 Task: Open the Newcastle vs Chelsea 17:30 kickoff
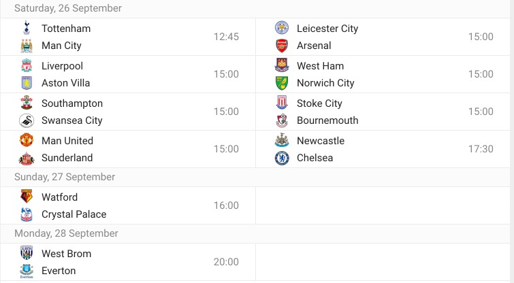481,149
